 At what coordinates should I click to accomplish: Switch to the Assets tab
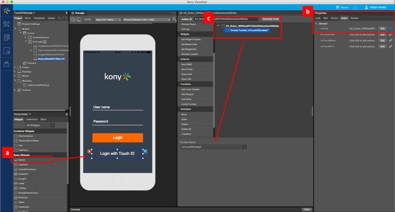coord(51,18)
